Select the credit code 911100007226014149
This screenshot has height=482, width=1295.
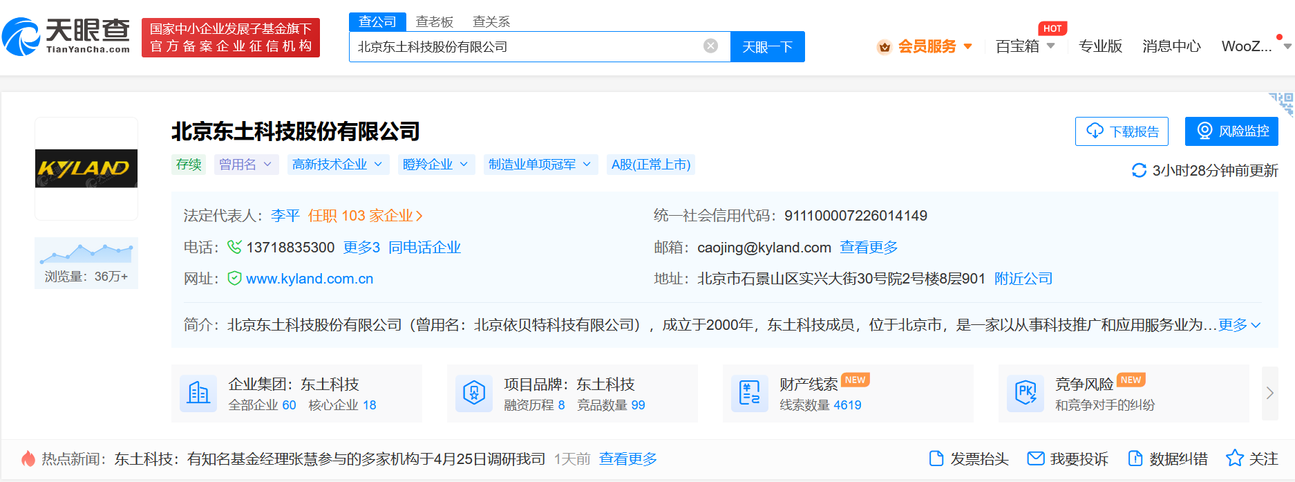pyautogui.click(x=856, y=216)
